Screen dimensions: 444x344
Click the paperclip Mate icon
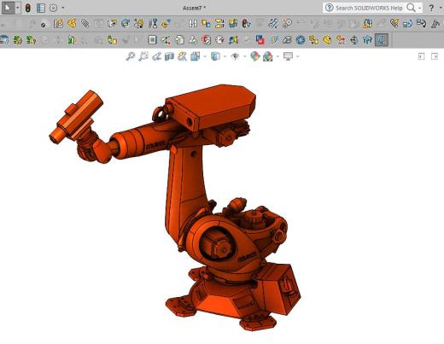(85, 23)
